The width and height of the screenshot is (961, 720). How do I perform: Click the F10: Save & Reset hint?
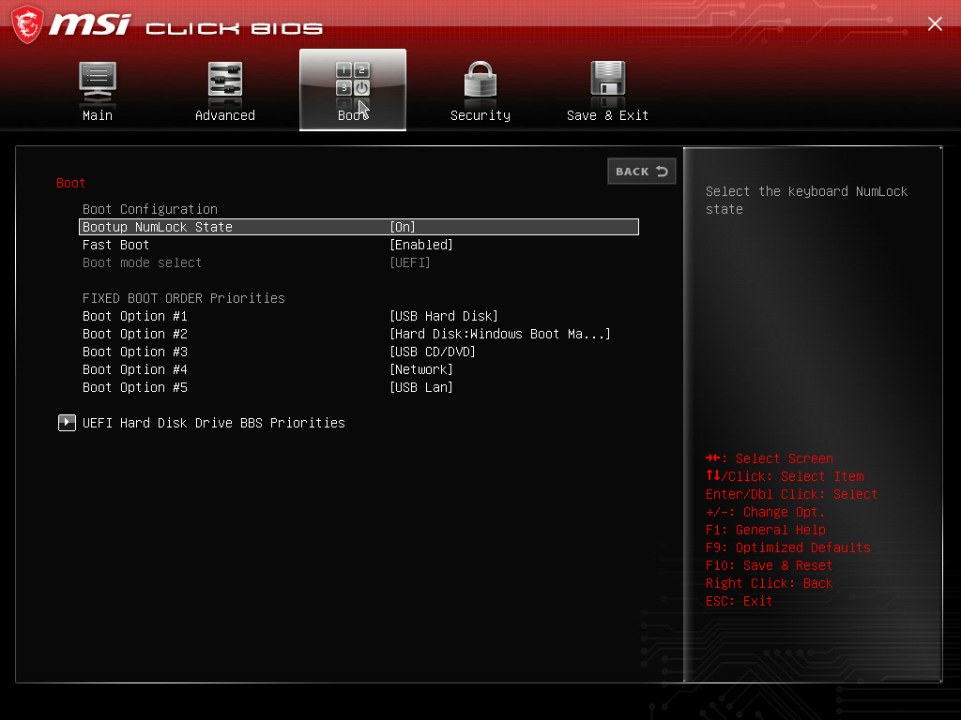tap(770, 565)
